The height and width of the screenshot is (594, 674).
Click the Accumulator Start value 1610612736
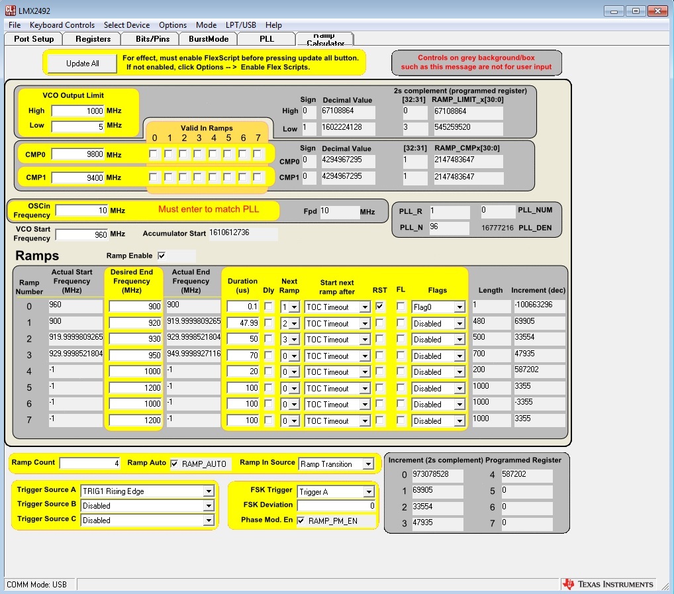(x=243, y=233)
